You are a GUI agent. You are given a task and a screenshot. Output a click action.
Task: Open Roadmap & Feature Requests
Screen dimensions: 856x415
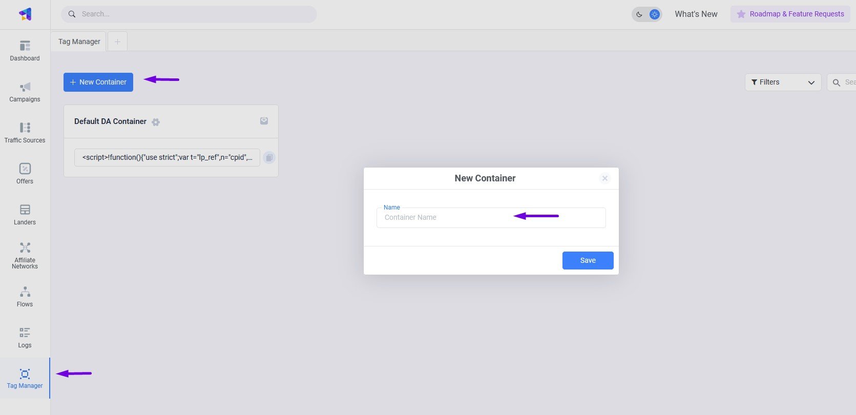pyautogui.click(x=790, y=14)
